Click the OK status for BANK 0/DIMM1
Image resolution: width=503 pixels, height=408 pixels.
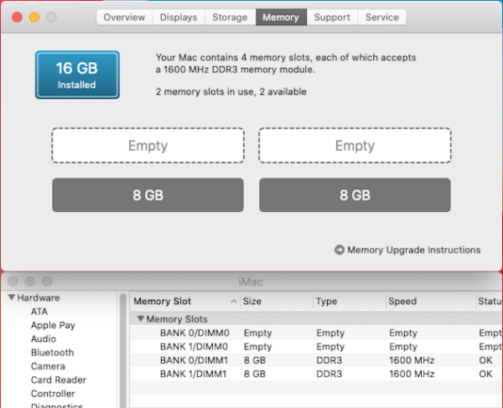pyautogui.click(x=485, y=360)
